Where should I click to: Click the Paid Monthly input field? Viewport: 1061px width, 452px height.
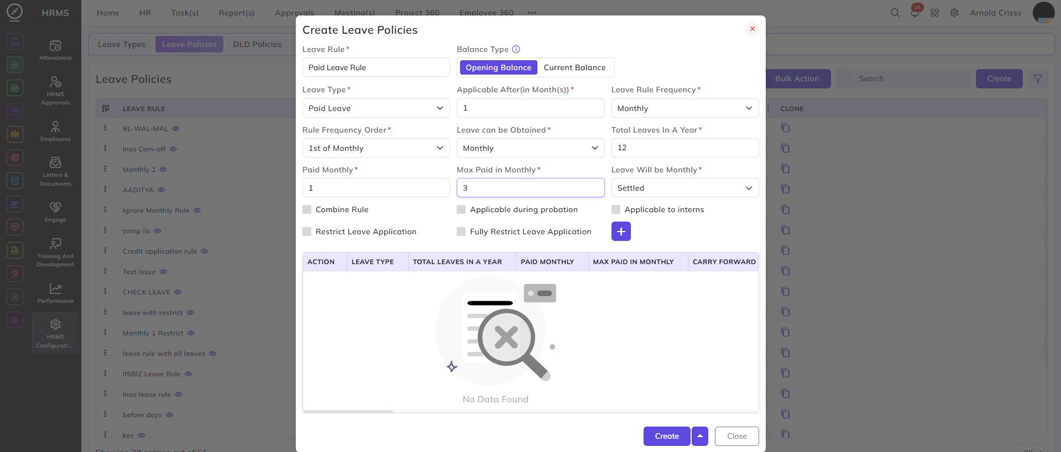tap(376, 188)
